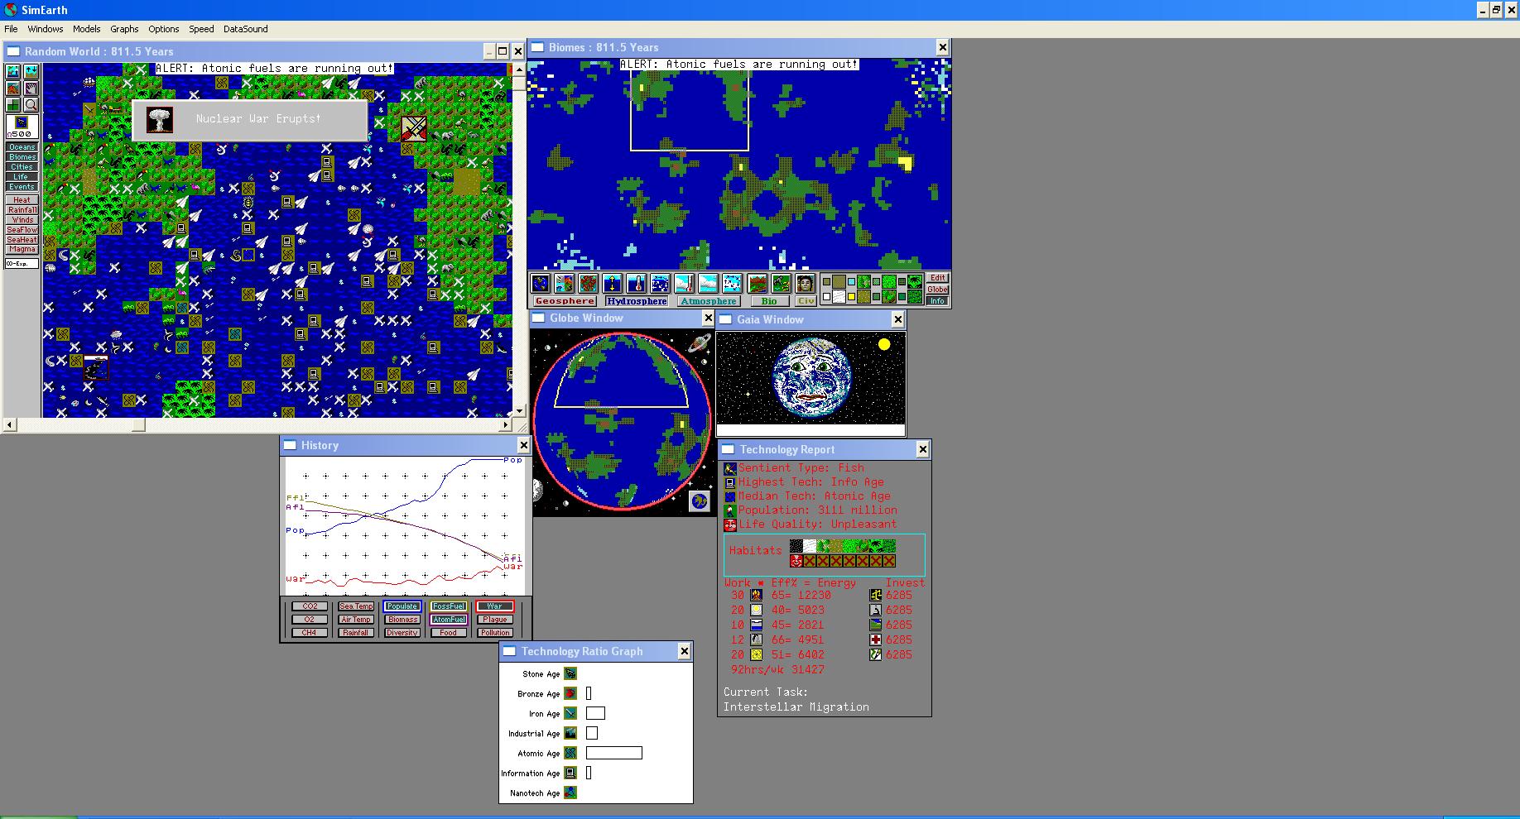
Task: Select the hand move tool
Action: [x=31, y=89]
